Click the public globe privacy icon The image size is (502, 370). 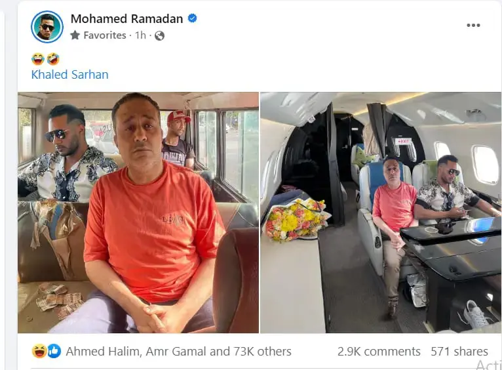[x=159, y=35]
